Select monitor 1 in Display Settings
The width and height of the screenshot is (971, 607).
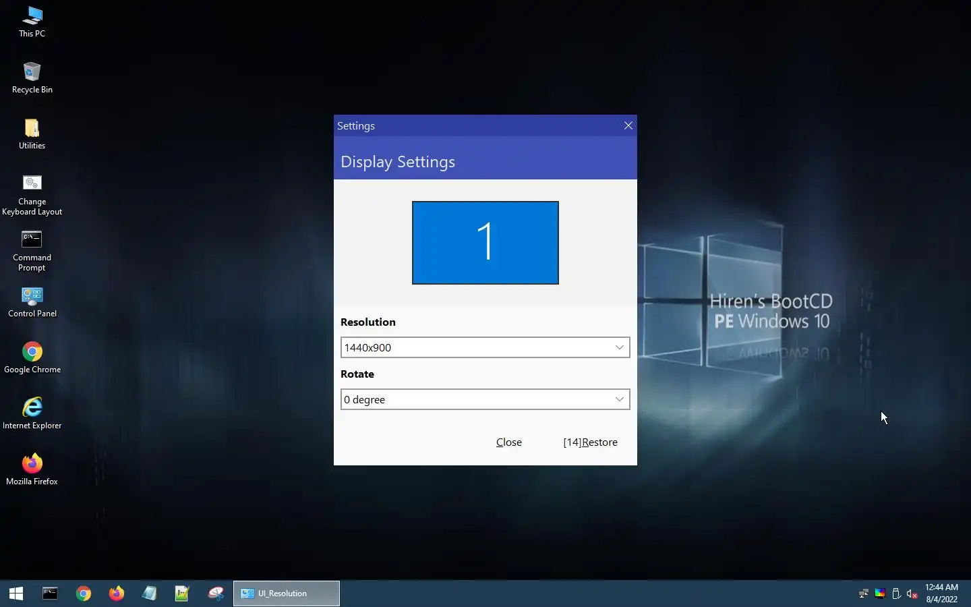point(486,243)
